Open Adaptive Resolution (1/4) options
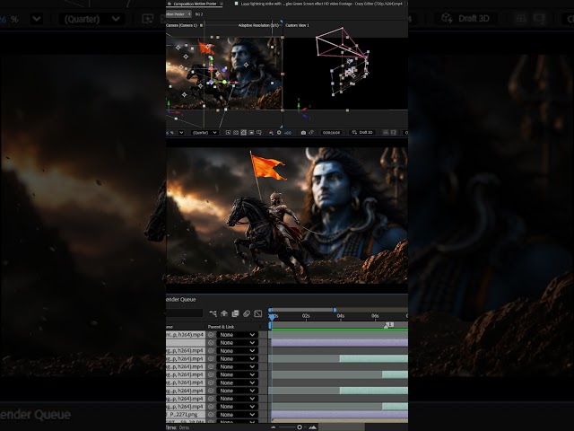 258,25
